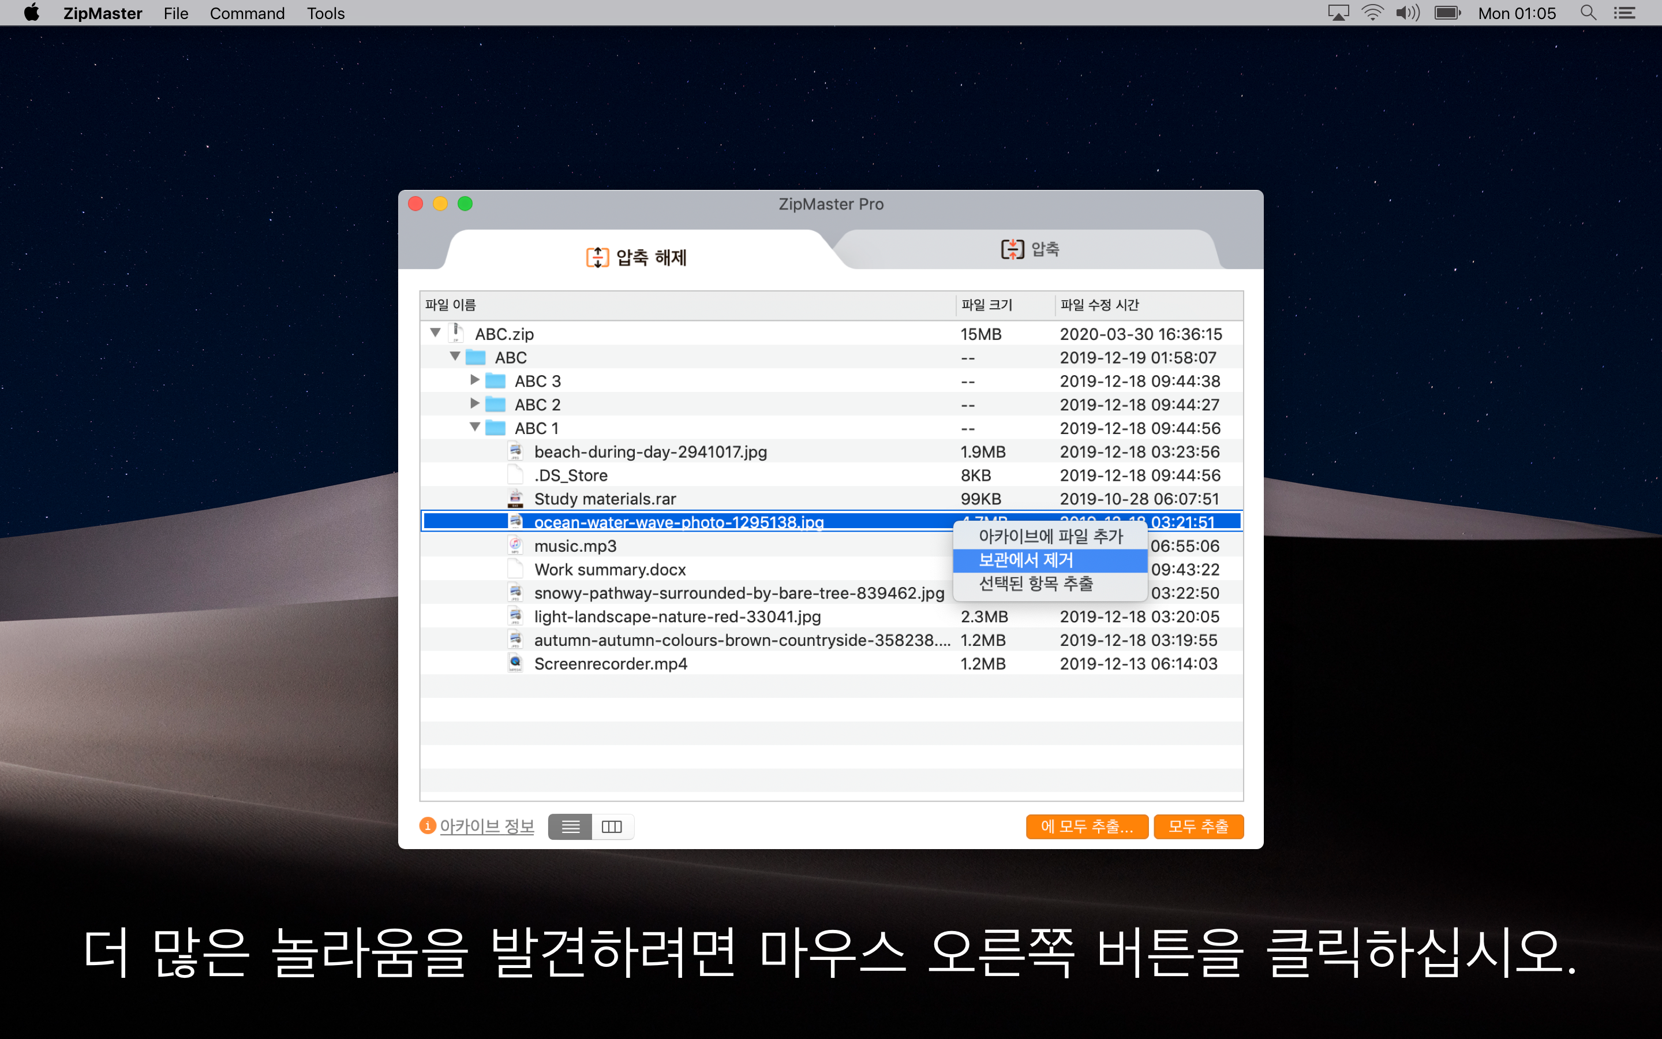Expand the ABC 2 folder
This screenshot has width=1662, height=1039.
(x=474, y=403)
